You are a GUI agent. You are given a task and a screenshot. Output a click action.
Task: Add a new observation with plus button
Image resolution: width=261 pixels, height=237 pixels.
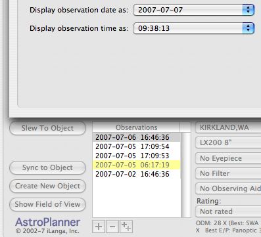click(99, 226)
